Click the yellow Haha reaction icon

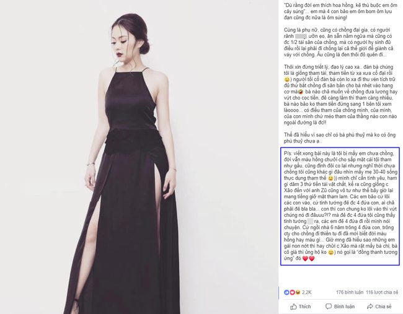[298, 292]
